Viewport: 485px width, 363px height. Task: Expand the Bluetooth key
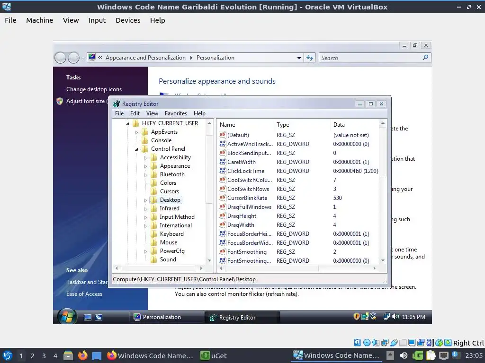tap(145, 175)
